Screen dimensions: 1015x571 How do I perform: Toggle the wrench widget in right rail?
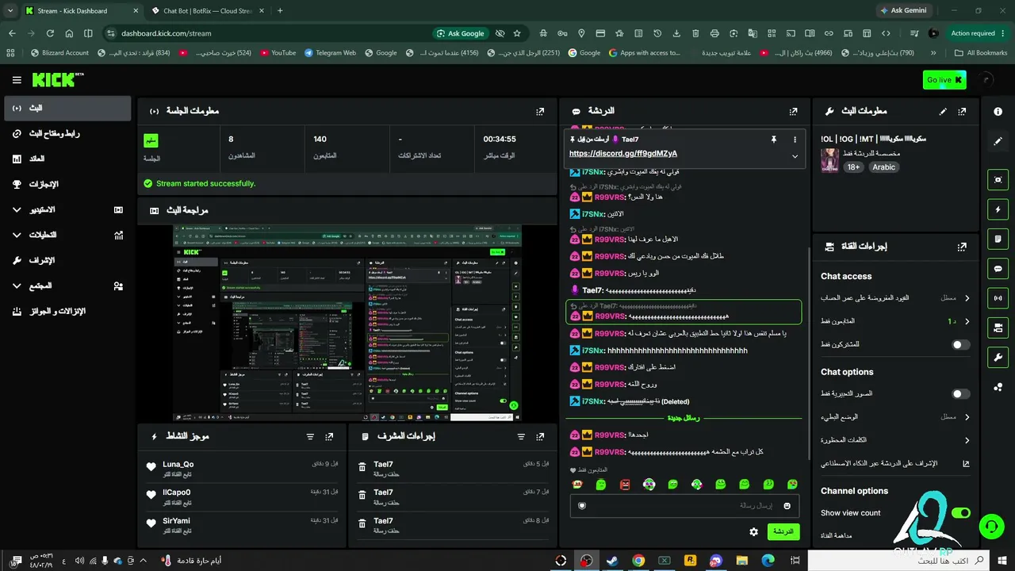pyautogui.click(x=998, y=357)
